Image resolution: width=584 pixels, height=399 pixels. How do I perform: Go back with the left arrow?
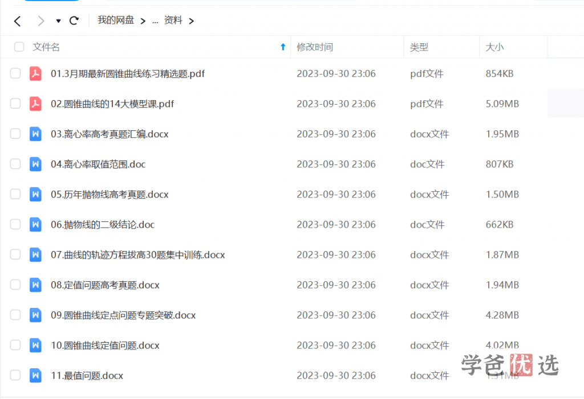point(17,21)
